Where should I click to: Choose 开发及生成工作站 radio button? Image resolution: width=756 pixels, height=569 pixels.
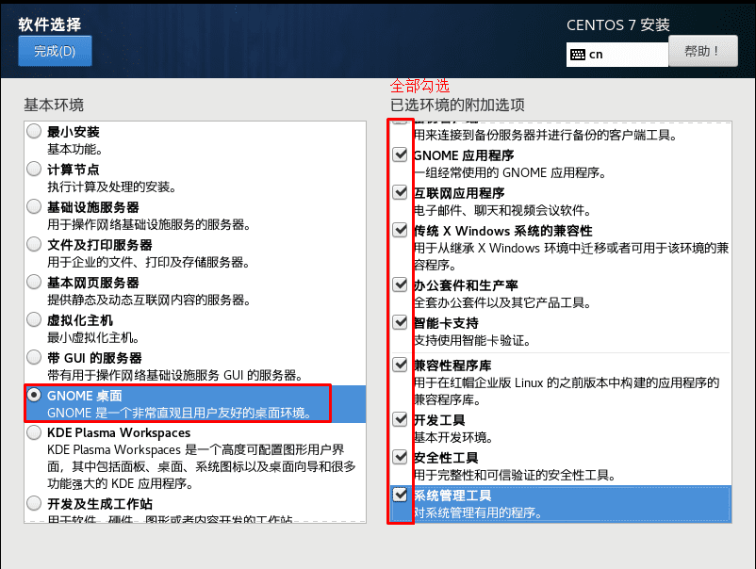(x=34, y=503)
